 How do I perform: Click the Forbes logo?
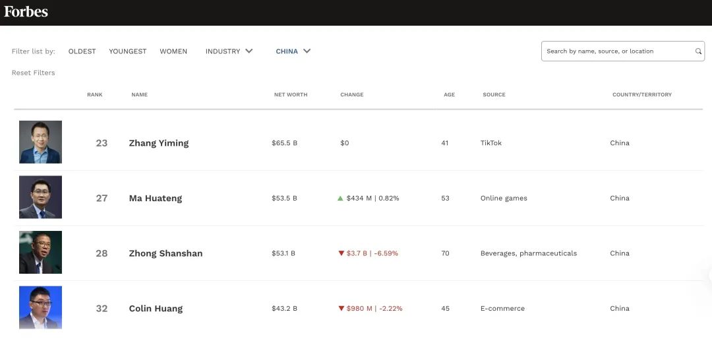coord(26,12)
